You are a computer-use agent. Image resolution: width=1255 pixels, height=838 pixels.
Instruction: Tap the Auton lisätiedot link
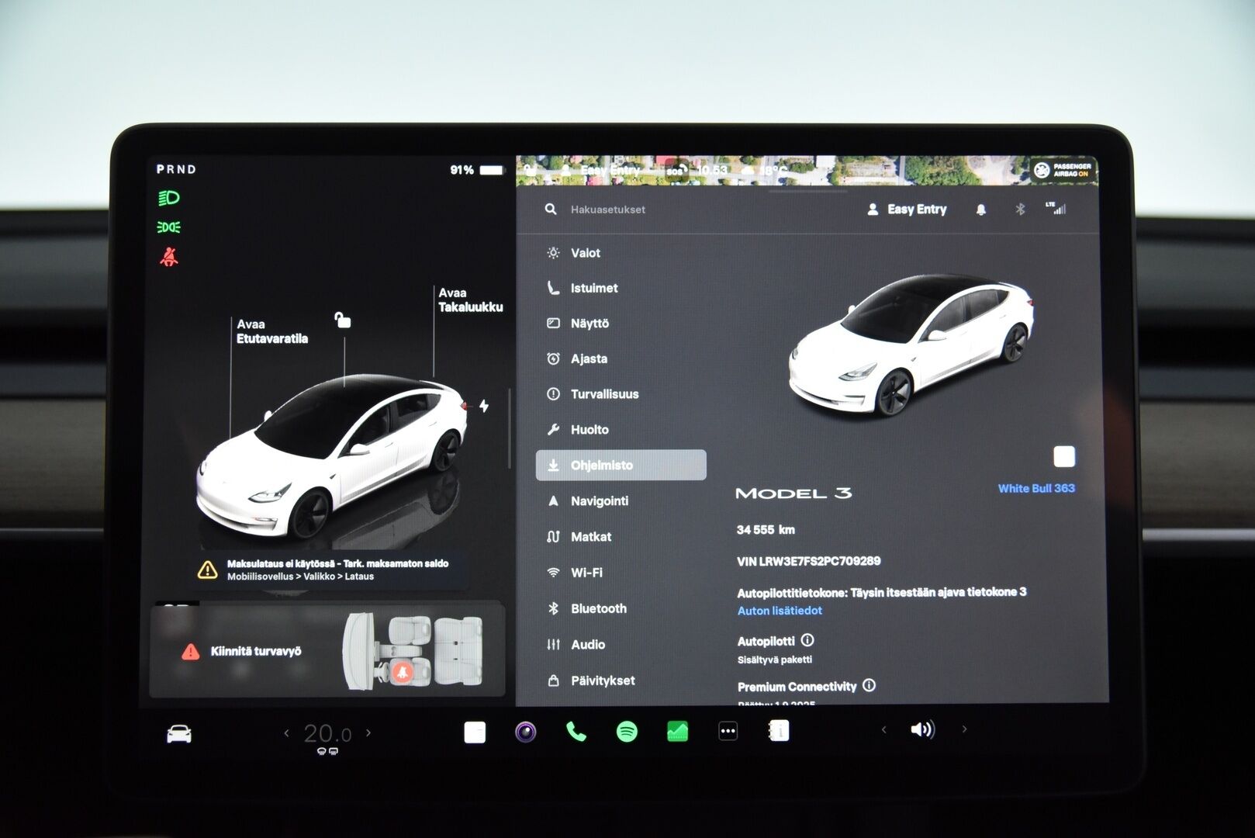(x=780, y=611)
